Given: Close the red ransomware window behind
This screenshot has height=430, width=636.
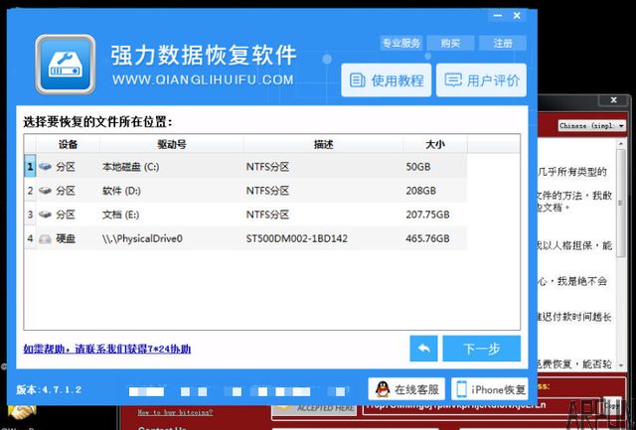Looking at the screenshot, I should [x=614, y=99].
